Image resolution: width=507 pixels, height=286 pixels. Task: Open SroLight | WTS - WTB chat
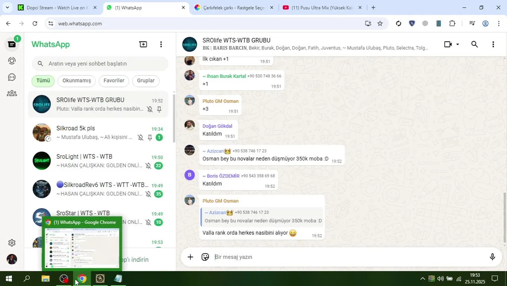point(98,161)
